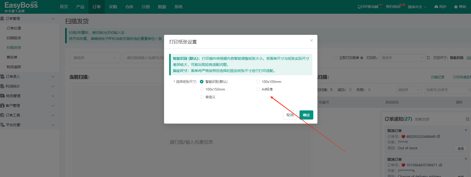Refresh the printer list with the reload icon

(x=428, y=58)
